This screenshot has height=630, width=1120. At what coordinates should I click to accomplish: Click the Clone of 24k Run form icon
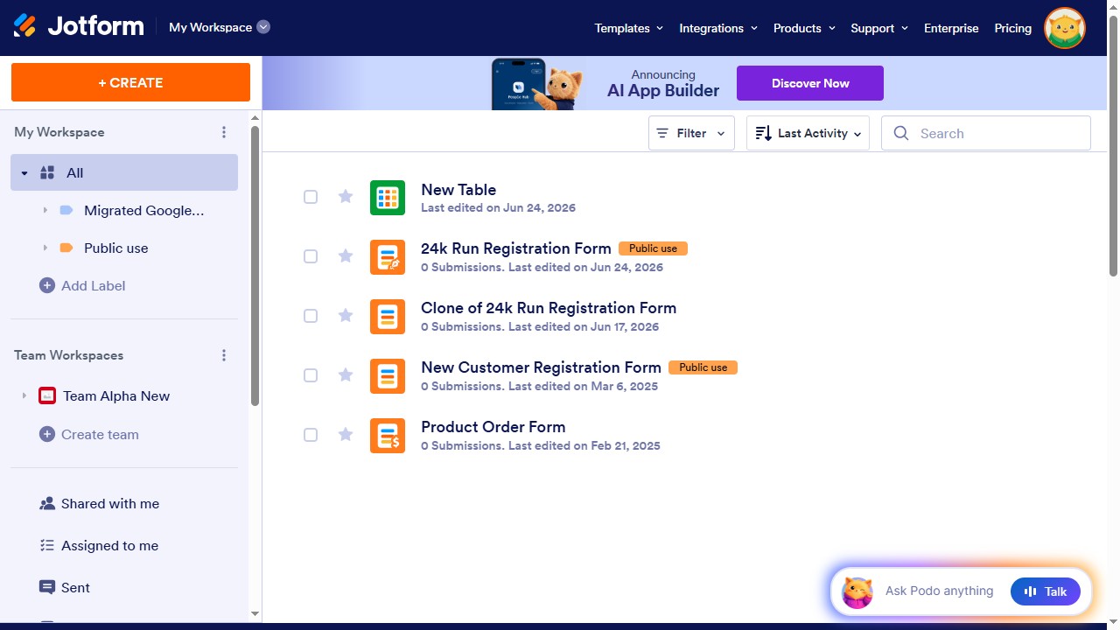click(x=388, y=317)
